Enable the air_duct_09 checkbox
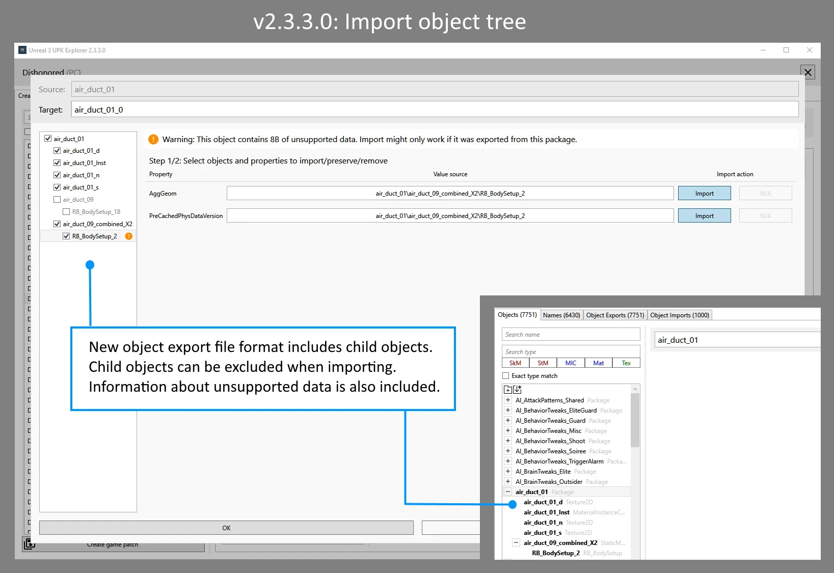Viewport: 834px width, 573px height. pyautogui.click(x=57, y=200)
